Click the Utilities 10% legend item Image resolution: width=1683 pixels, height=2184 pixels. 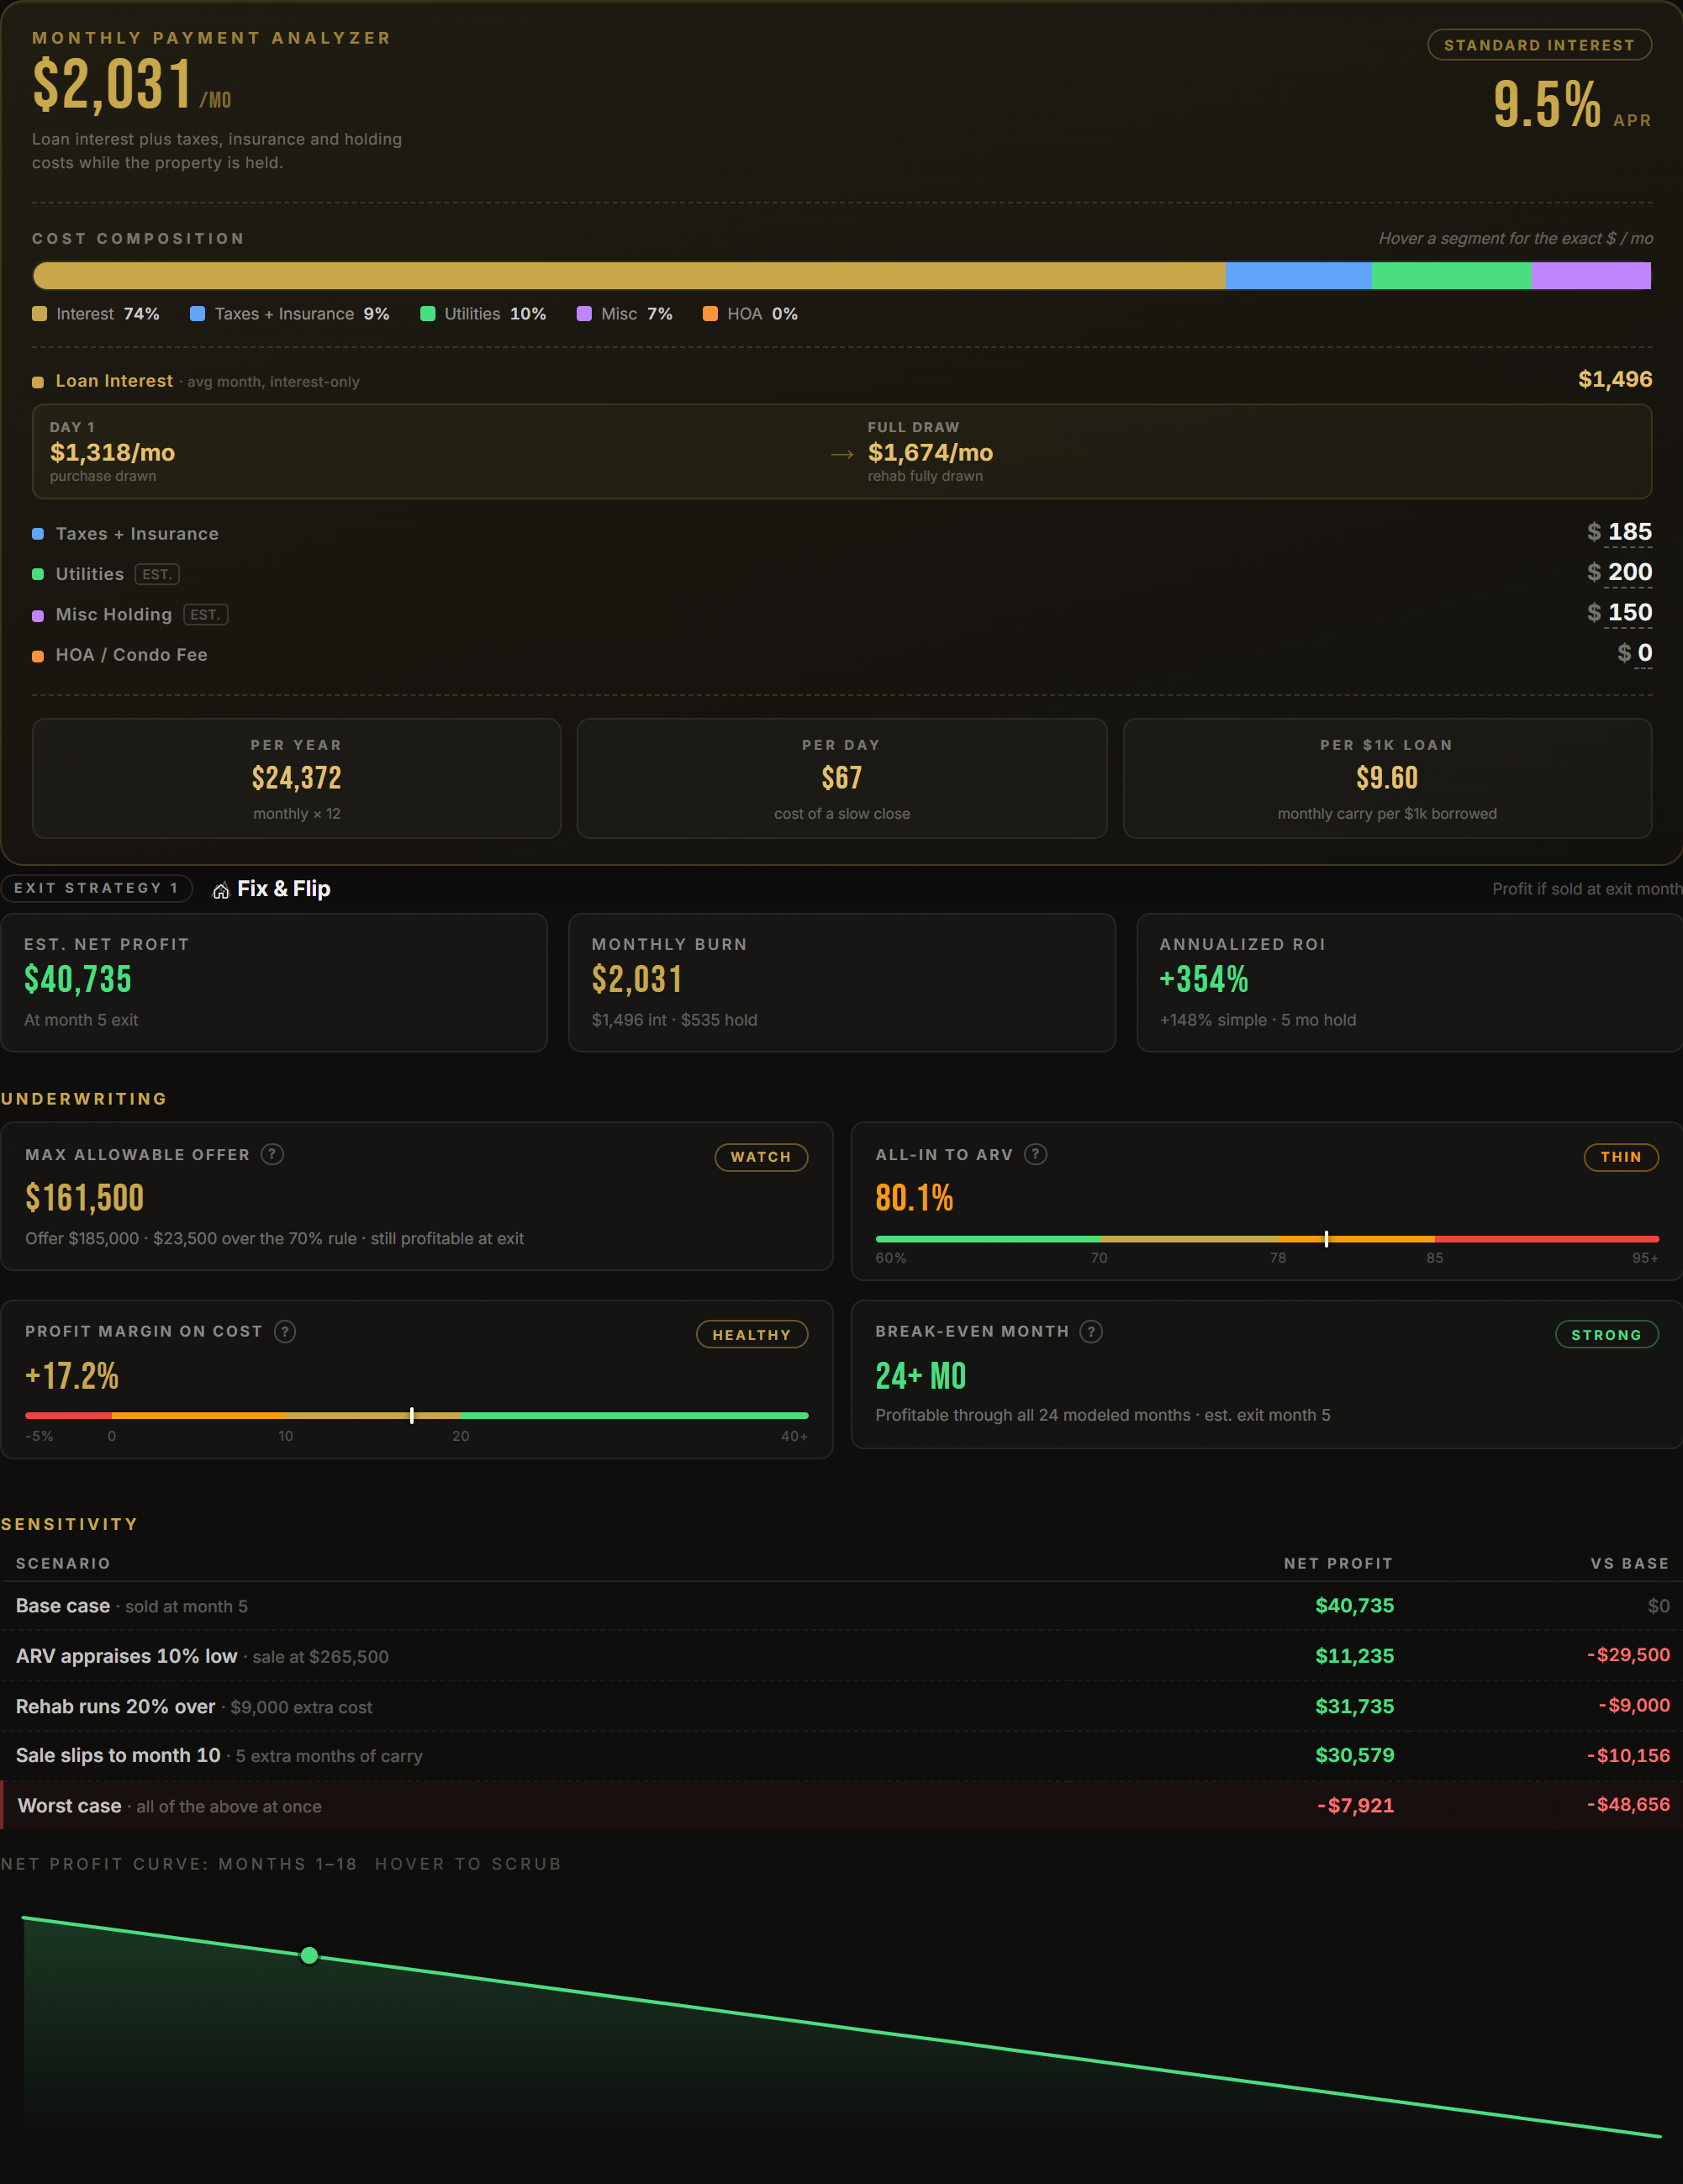(x=483, y=314)
